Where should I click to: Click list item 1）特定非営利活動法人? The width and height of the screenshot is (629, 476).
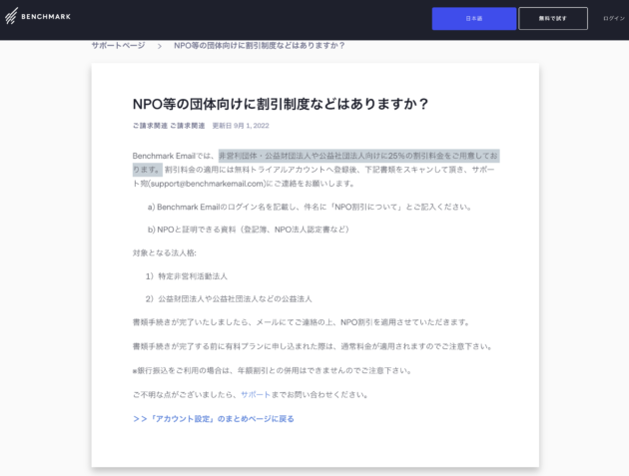187,276
